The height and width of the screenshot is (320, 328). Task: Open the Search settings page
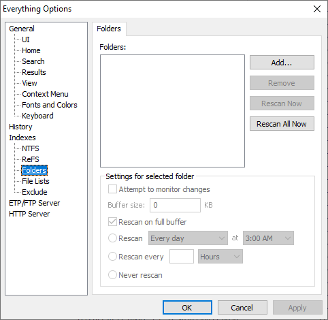[33, 61]
